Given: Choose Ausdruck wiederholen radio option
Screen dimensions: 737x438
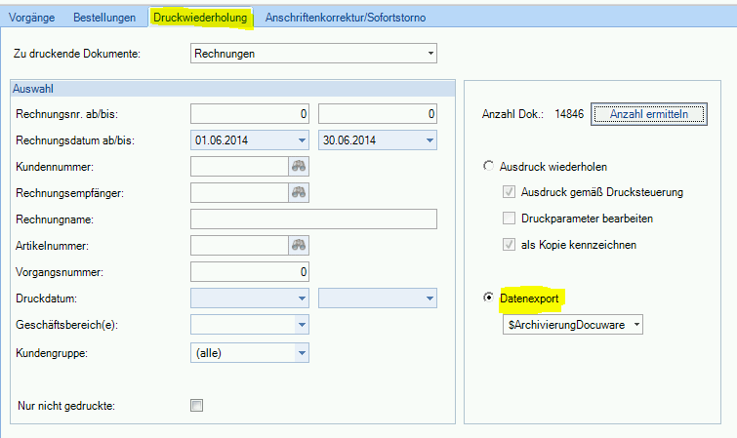Looking at the screenshot, I should [x=489, y=167].
